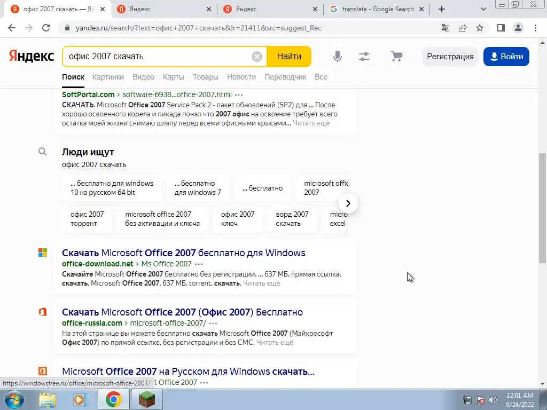Open the Windows Start button
Image resolution: width=547 pixels, height=410 pixels.
click(13, 399)
